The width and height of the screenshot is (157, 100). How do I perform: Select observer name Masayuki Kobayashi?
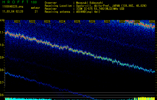tap(92, 3)
